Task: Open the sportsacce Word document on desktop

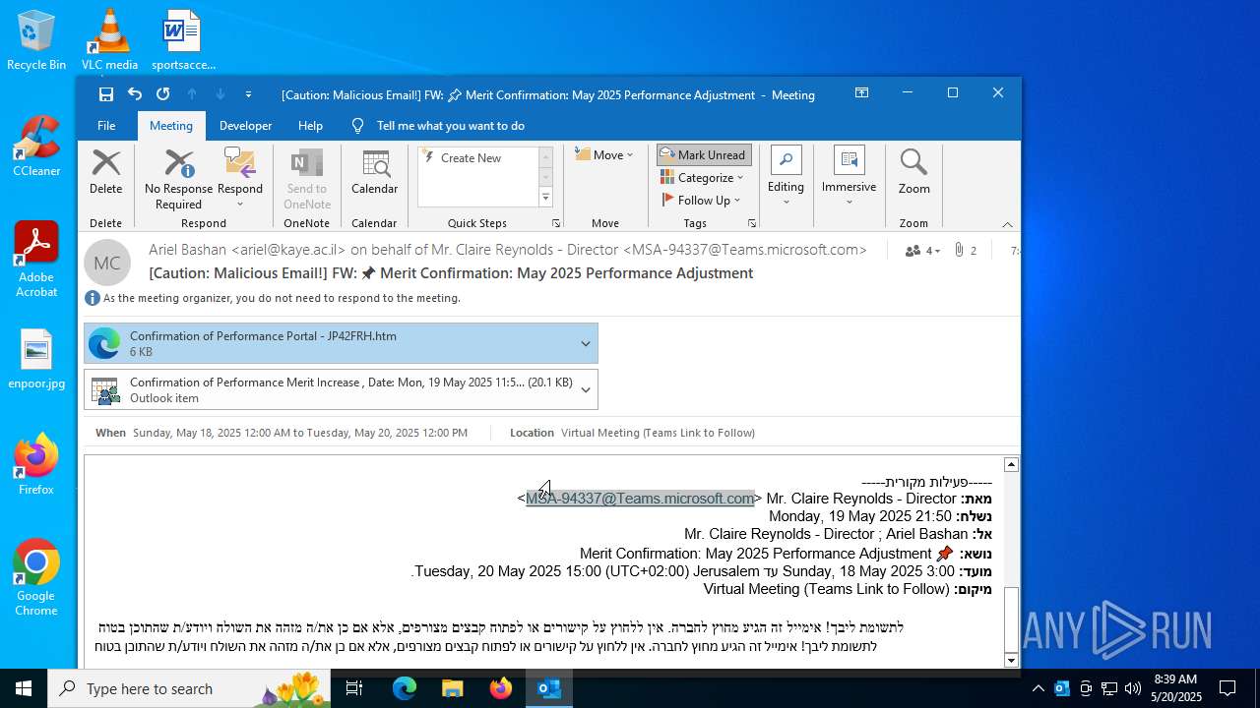Action: coord(183,41)
